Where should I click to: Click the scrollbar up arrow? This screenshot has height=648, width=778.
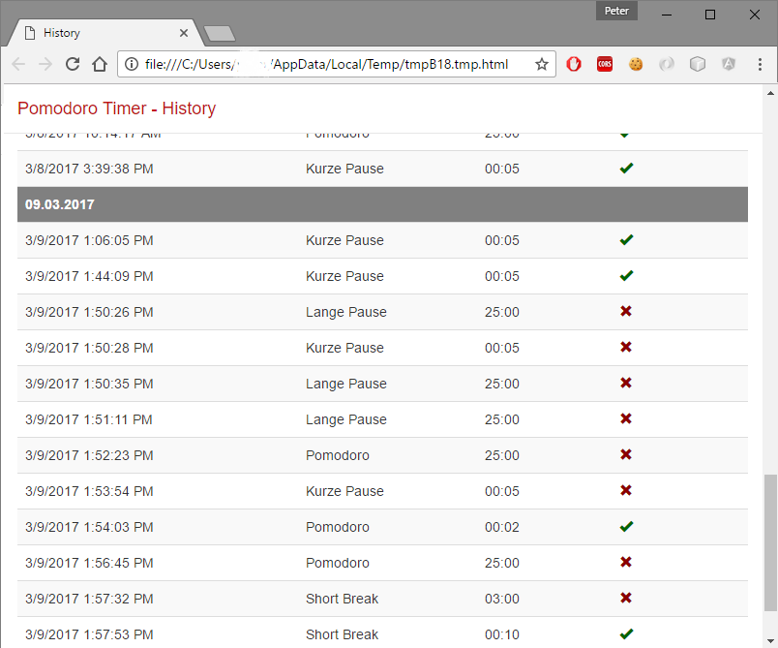point(770,93)
